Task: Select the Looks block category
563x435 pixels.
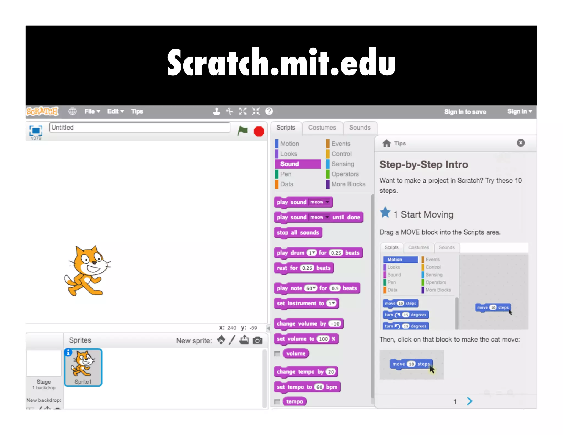Action: pyautogui.click(x=298, y=154)
